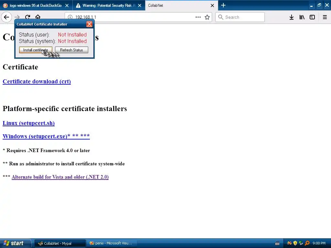The image size is (331, 248).
Task: Go back with the browser back arrow
Action: click(6, 17)
